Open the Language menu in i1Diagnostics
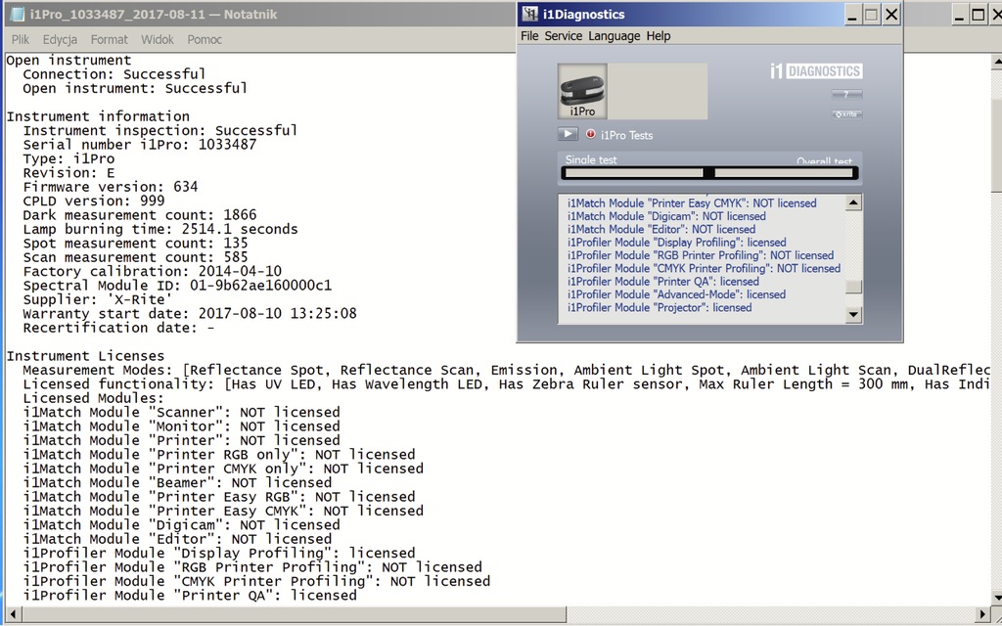Screen dimensions: 1002x626 click(615, 36)
